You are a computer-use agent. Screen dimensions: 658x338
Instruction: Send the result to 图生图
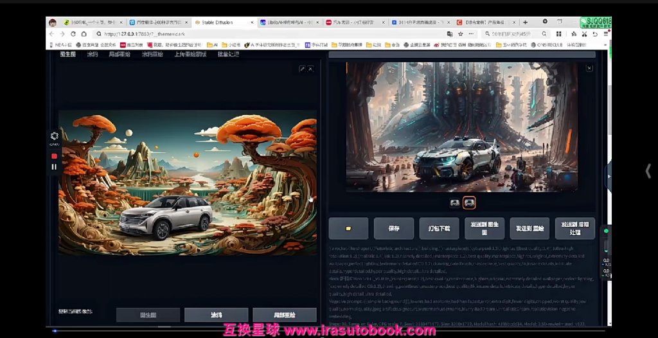pyautogui.click(x=485, y=228)
